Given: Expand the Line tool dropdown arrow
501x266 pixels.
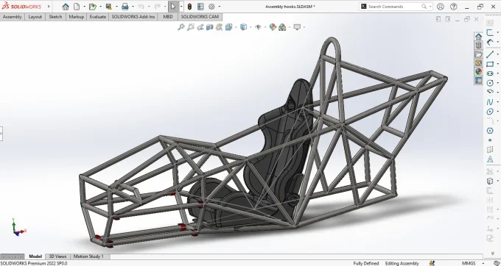Looking at the screenshot, I should [498, 54].
